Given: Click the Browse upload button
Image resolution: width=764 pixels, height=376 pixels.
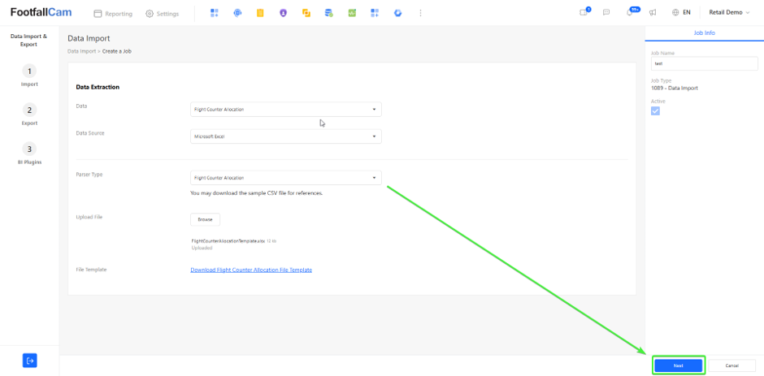Looking at the screenshot, I should pos(205,219).
